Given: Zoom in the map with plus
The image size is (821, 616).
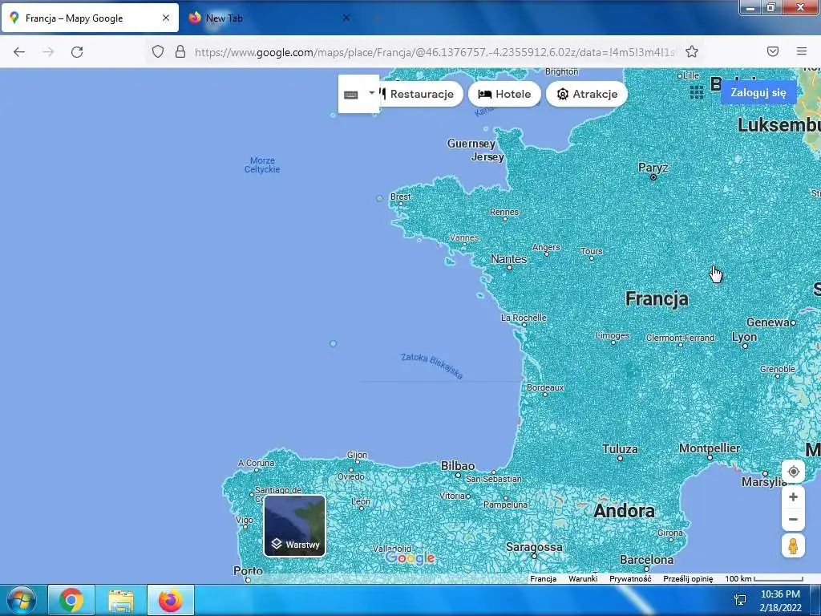Looking at the screenshot, I should coord(793,496).
